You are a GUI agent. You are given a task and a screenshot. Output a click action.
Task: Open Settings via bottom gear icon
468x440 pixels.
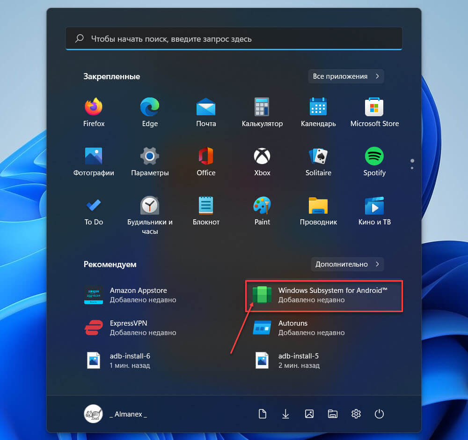point(356,414)
